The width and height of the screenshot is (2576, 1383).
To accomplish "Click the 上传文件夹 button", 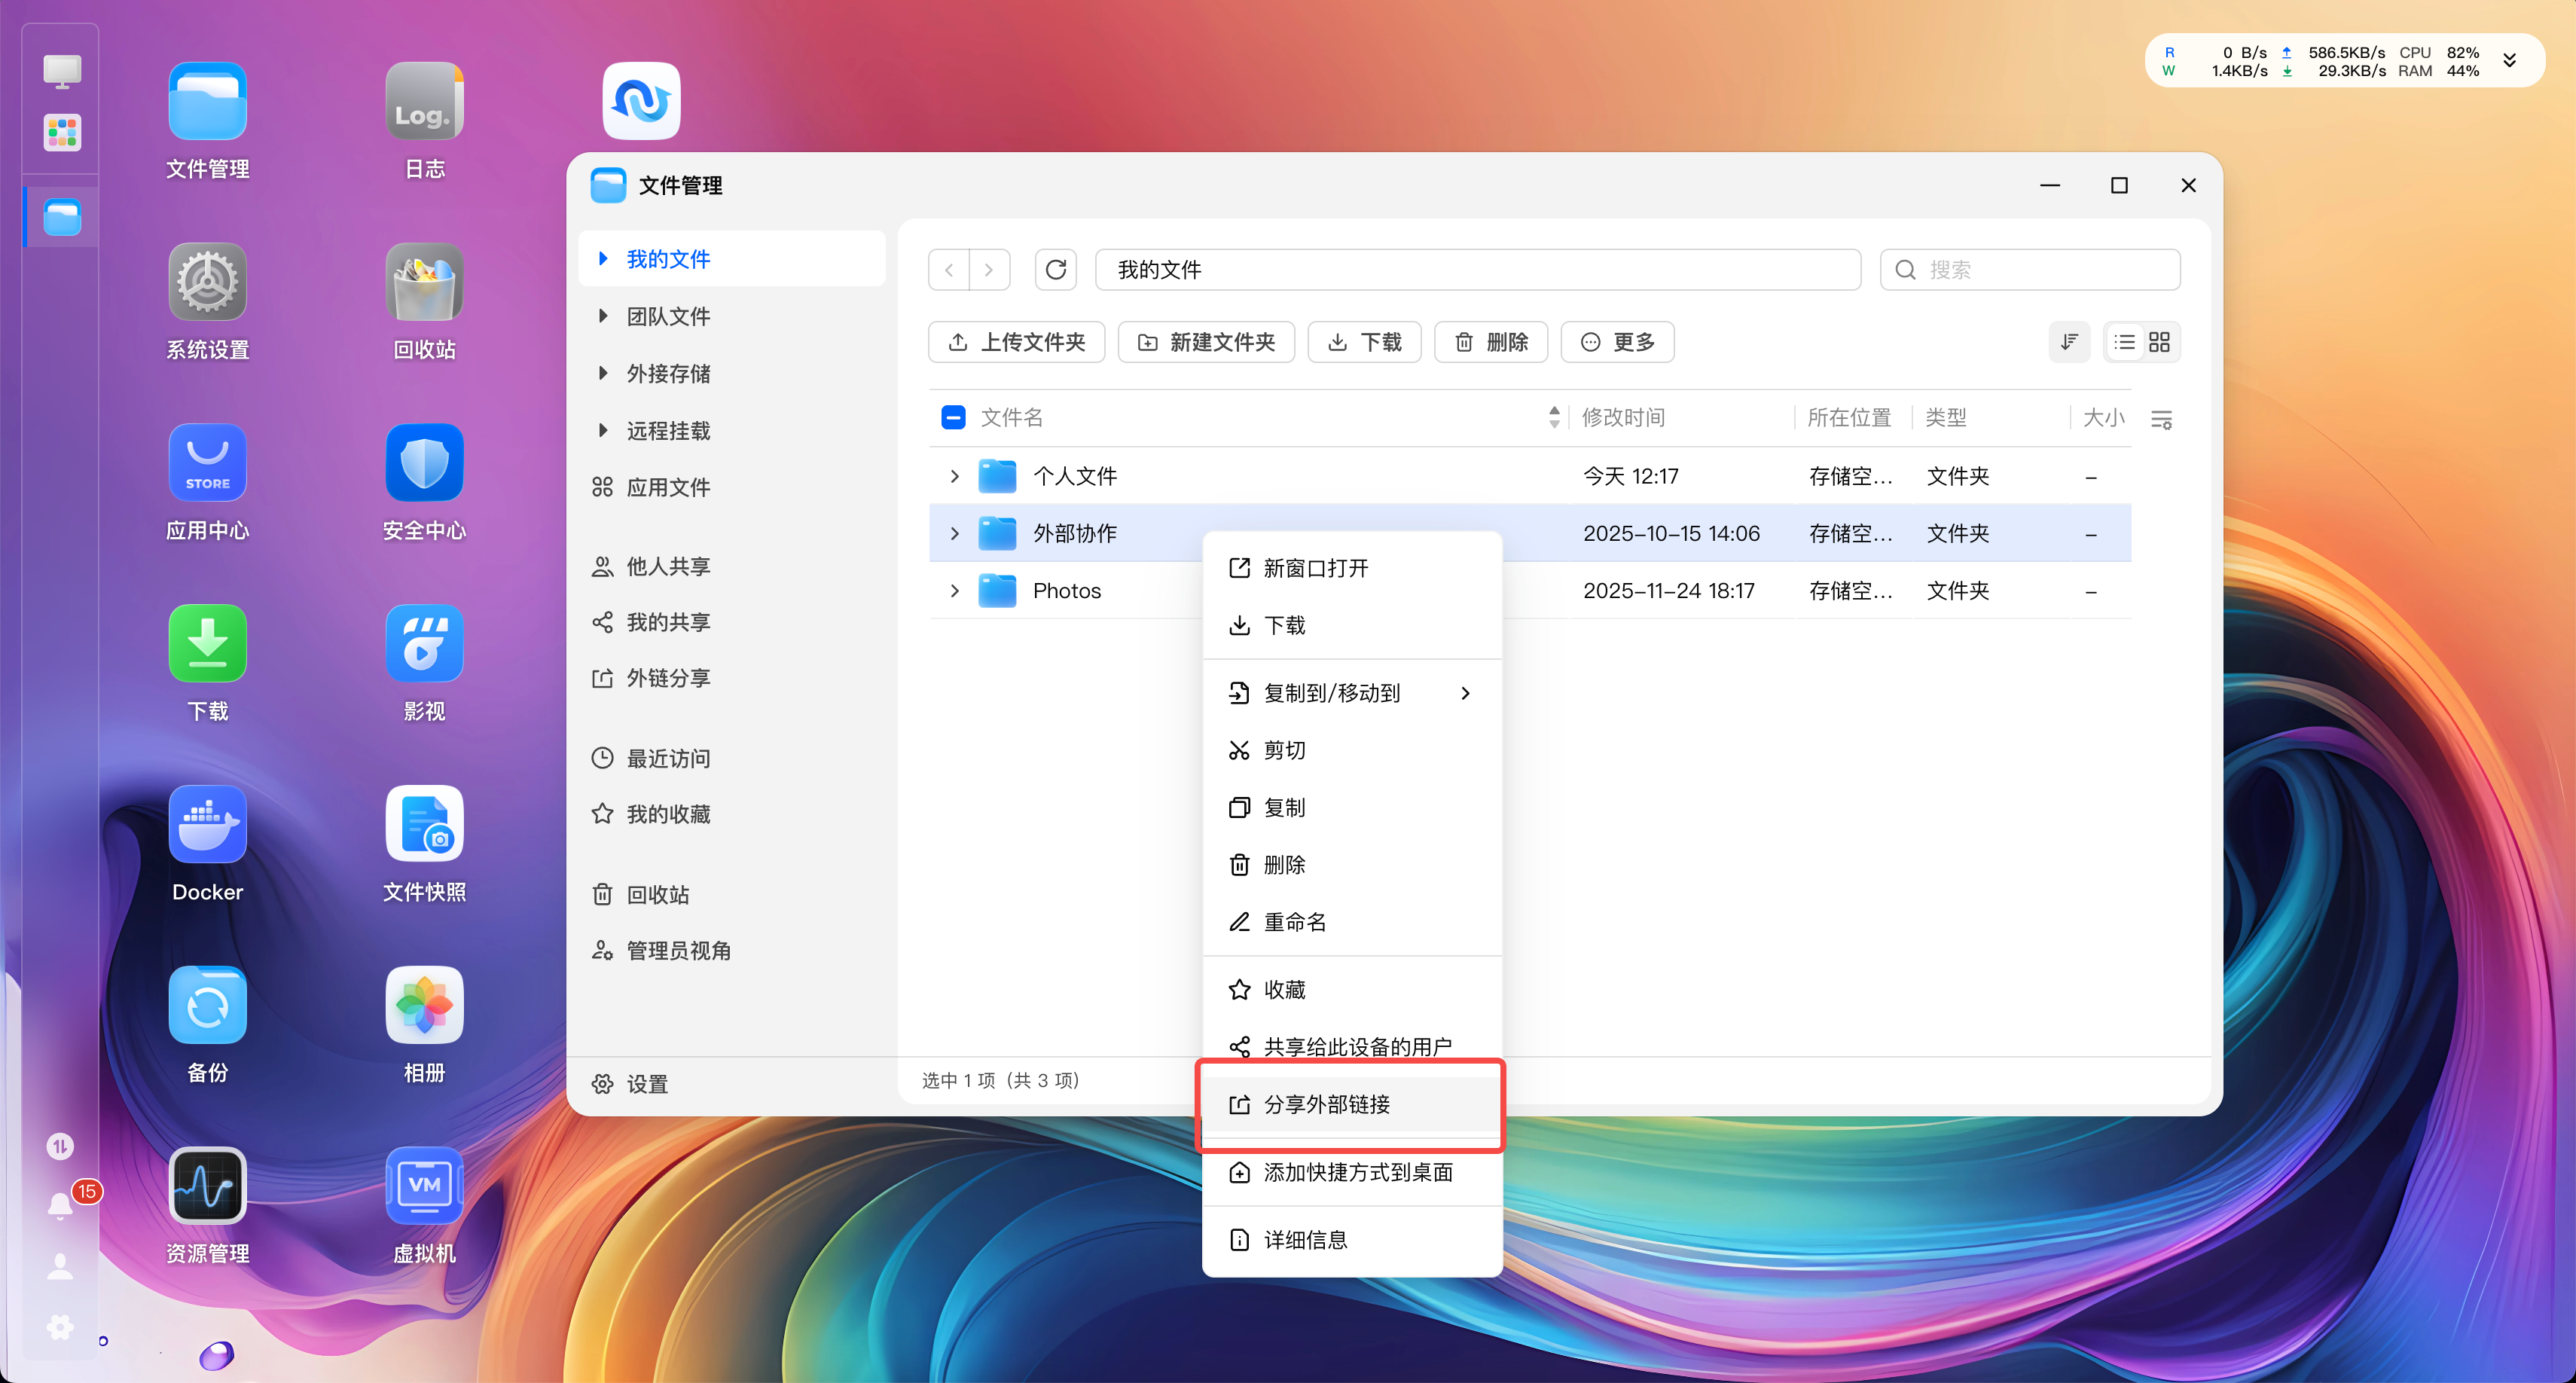I will [x=1016, y=342].
